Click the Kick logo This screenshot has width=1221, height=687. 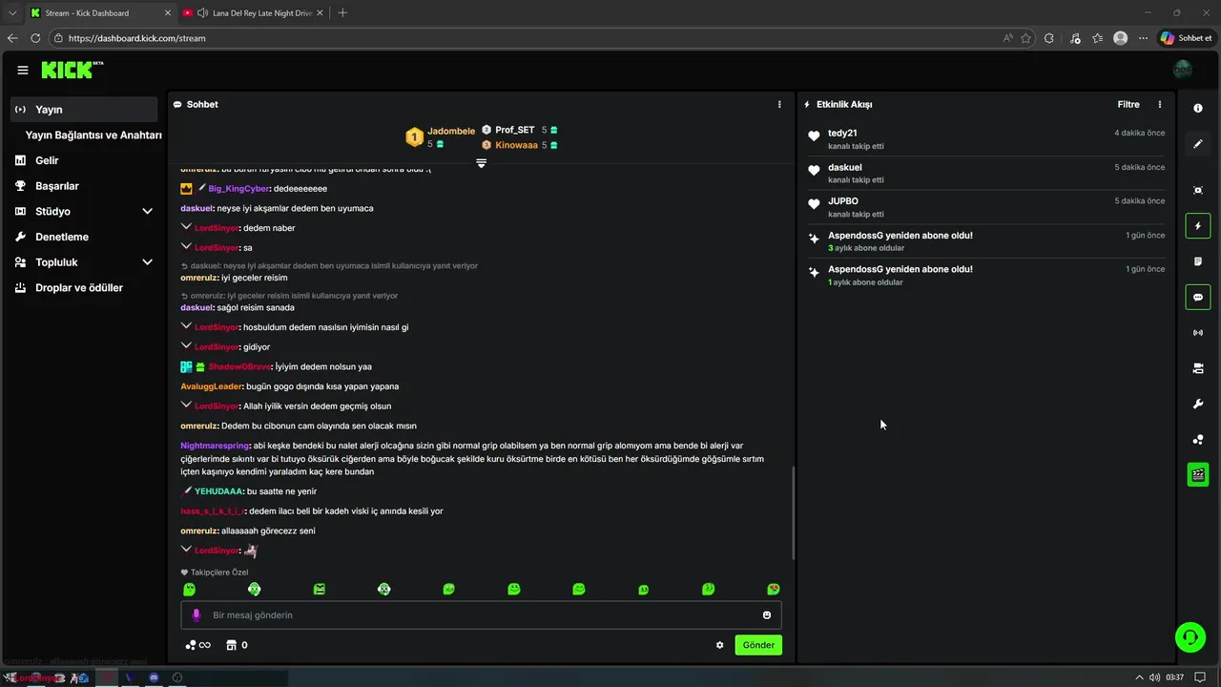71,70
